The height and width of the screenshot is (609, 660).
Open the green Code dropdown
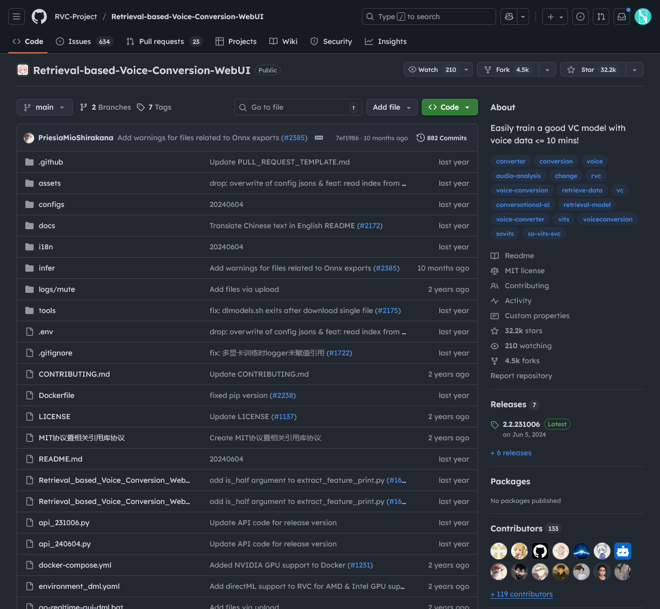[450, 107]
